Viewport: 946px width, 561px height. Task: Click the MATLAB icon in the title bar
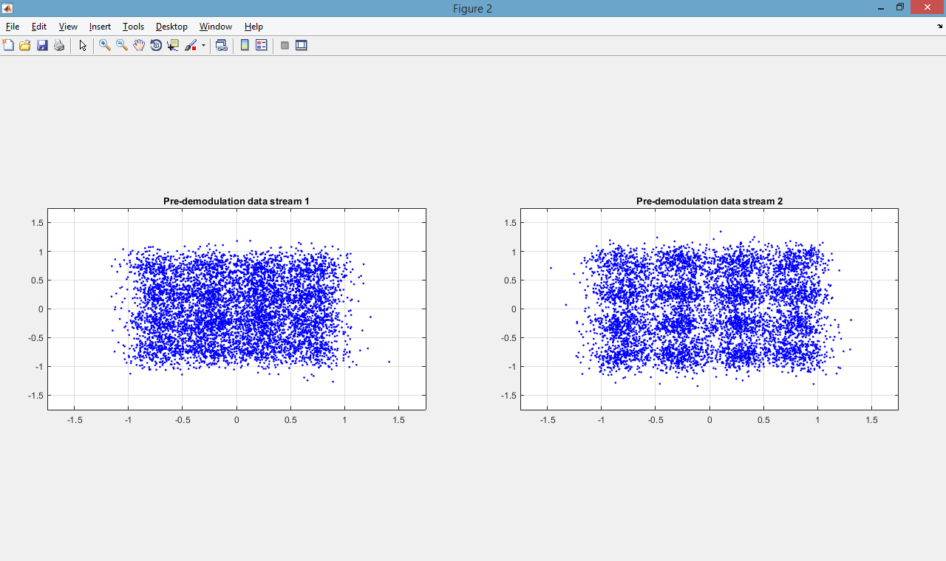tap(8, 8)
